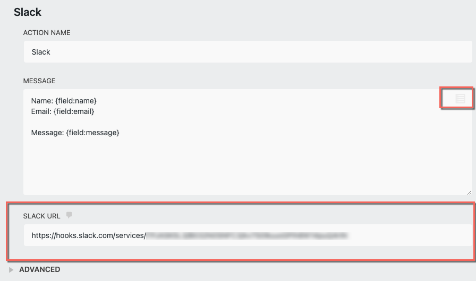Screen dimensions: 476x281
Task: Click the blurred webhook token text
Action: point(246,235)
